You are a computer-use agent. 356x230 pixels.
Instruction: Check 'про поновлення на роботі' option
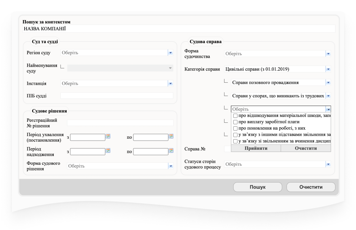tap(235, 128)
